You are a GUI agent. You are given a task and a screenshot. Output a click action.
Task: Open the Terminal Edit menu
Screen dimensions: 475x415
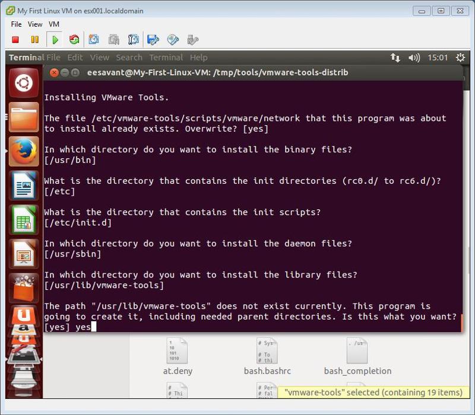(75, 58)
